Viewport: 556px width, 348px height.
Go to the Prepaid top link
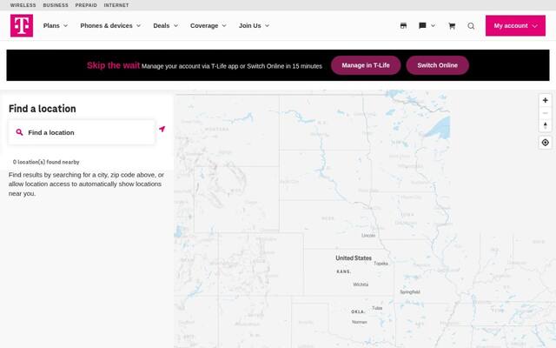86,5
